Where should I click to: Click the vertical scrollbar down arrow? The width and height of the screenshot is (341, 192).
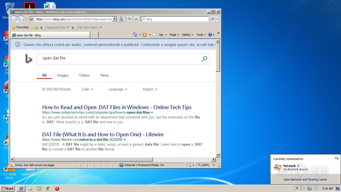[218, 155]
